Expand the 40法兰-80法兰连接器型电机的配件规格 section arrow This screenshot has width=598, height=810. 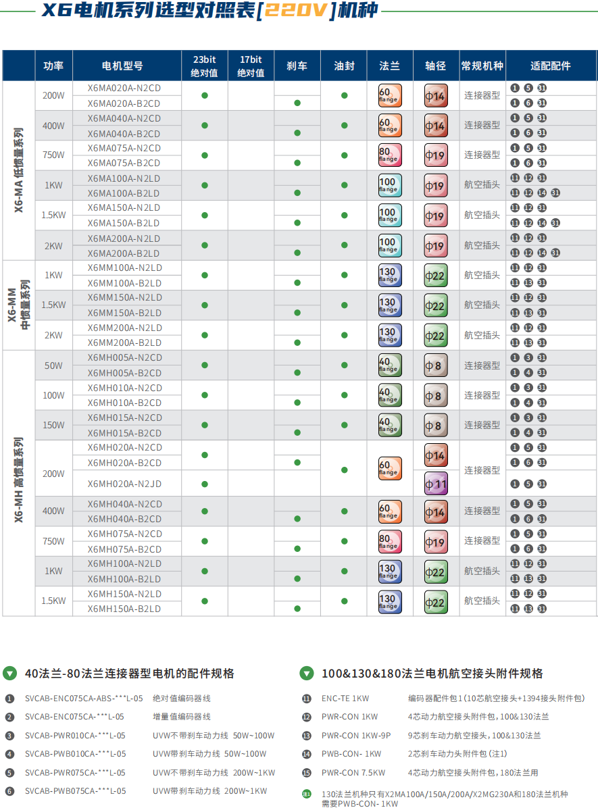tap(10, 674)
